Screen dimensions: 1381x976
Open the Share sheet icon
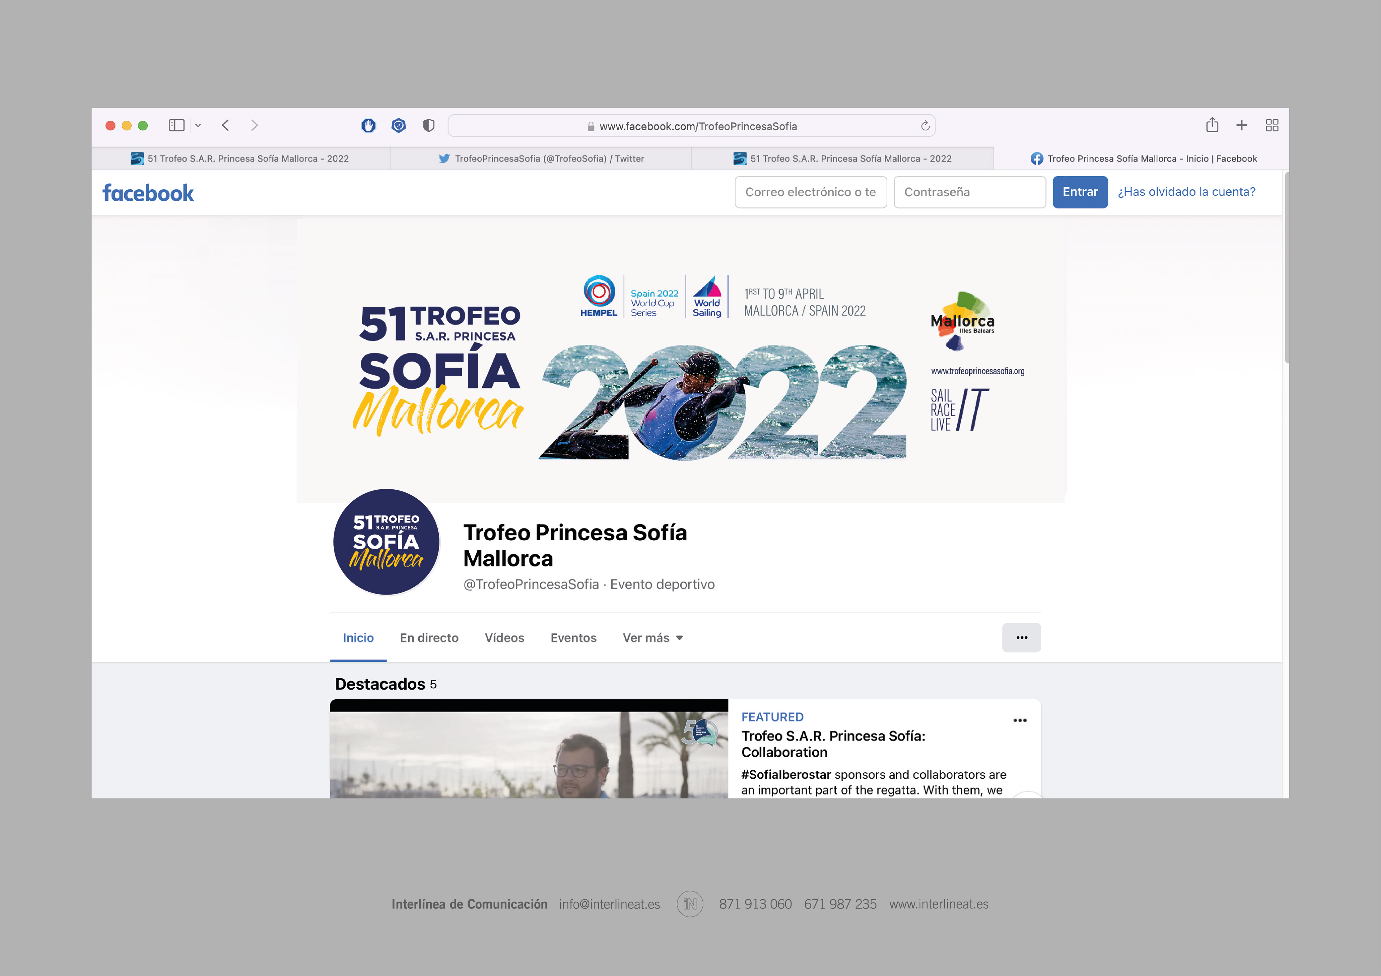[1212, 125]
